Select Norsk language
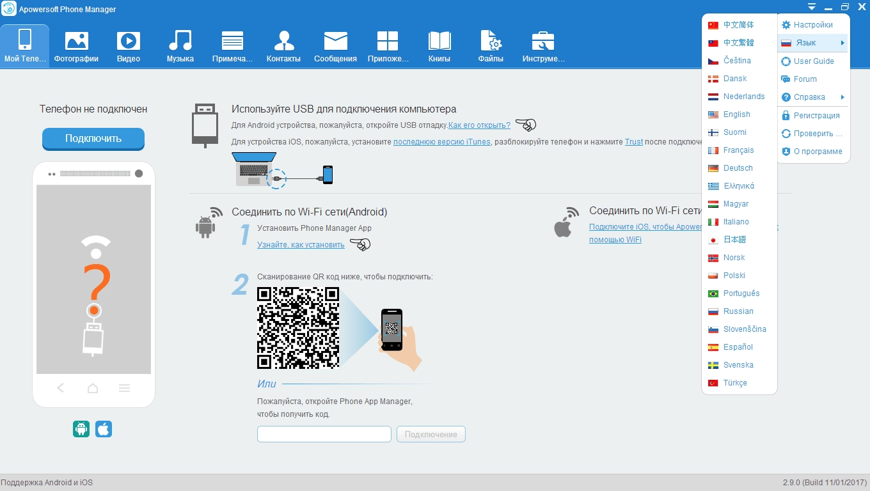This screenshot has width=870, height=491. pyautogui.click(x=739, y=258)
